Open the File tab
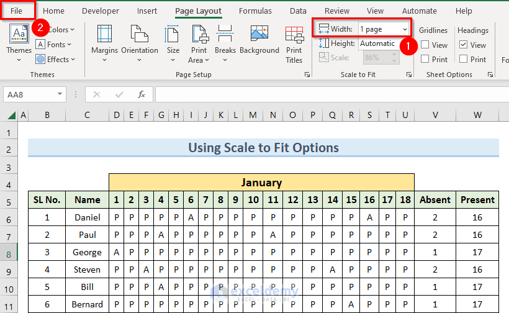This screenshot has height=313, width=509. 16,11
